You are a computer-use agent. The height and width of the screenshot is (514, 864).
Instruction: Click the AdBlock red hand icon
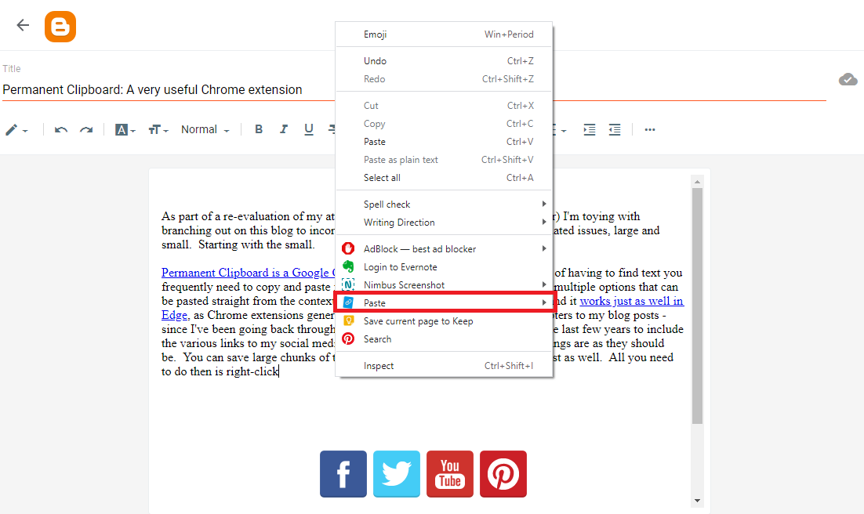[x=348, y=248]
